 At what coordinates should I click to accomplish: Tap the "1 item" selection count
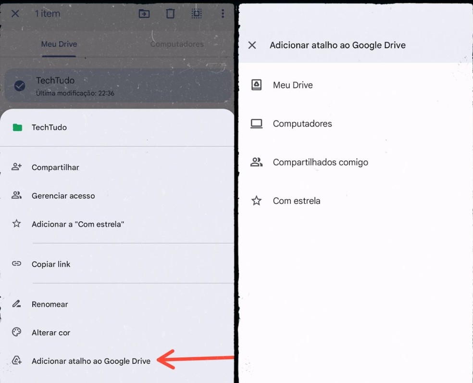[48, 13]
